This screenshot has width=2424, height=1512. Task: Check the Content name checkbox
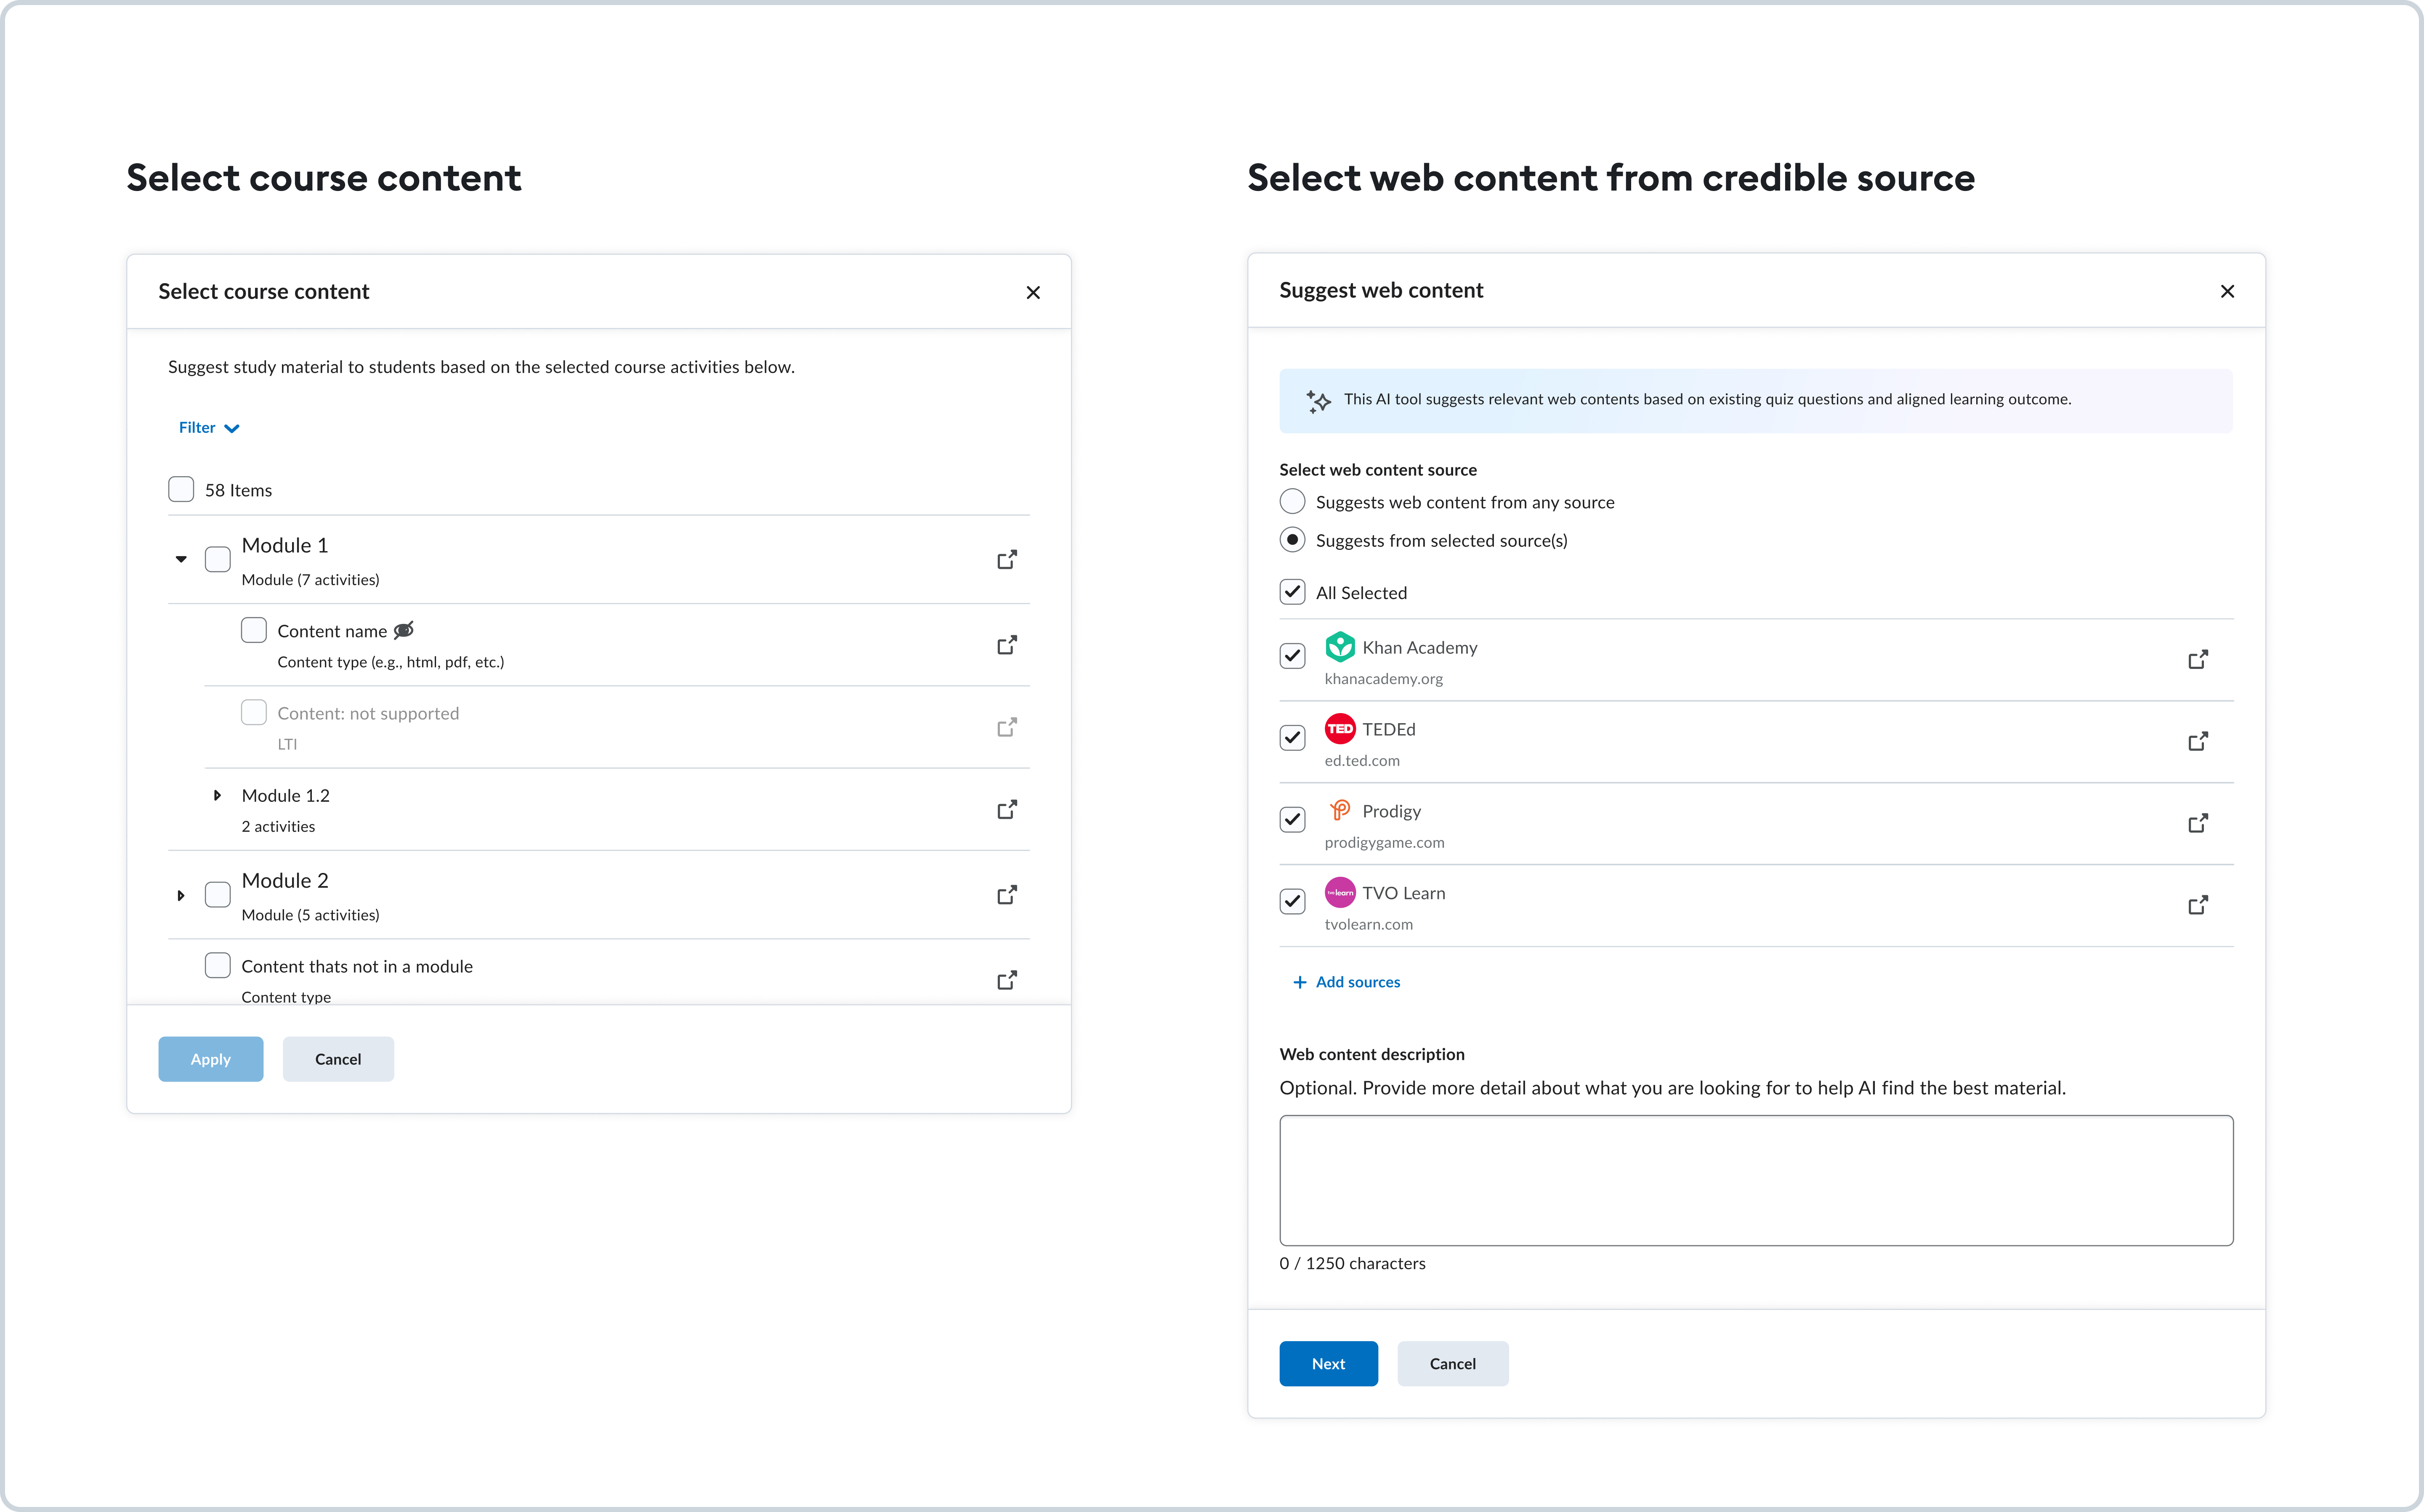click(x=254, y=630)
